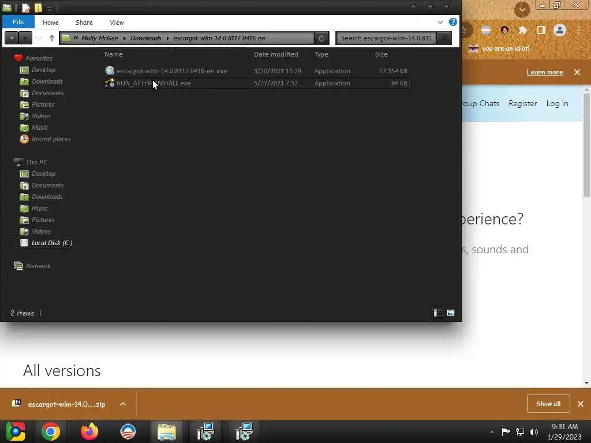
Task: Switch to large icons view layout
Action: (x=451, y=313)
